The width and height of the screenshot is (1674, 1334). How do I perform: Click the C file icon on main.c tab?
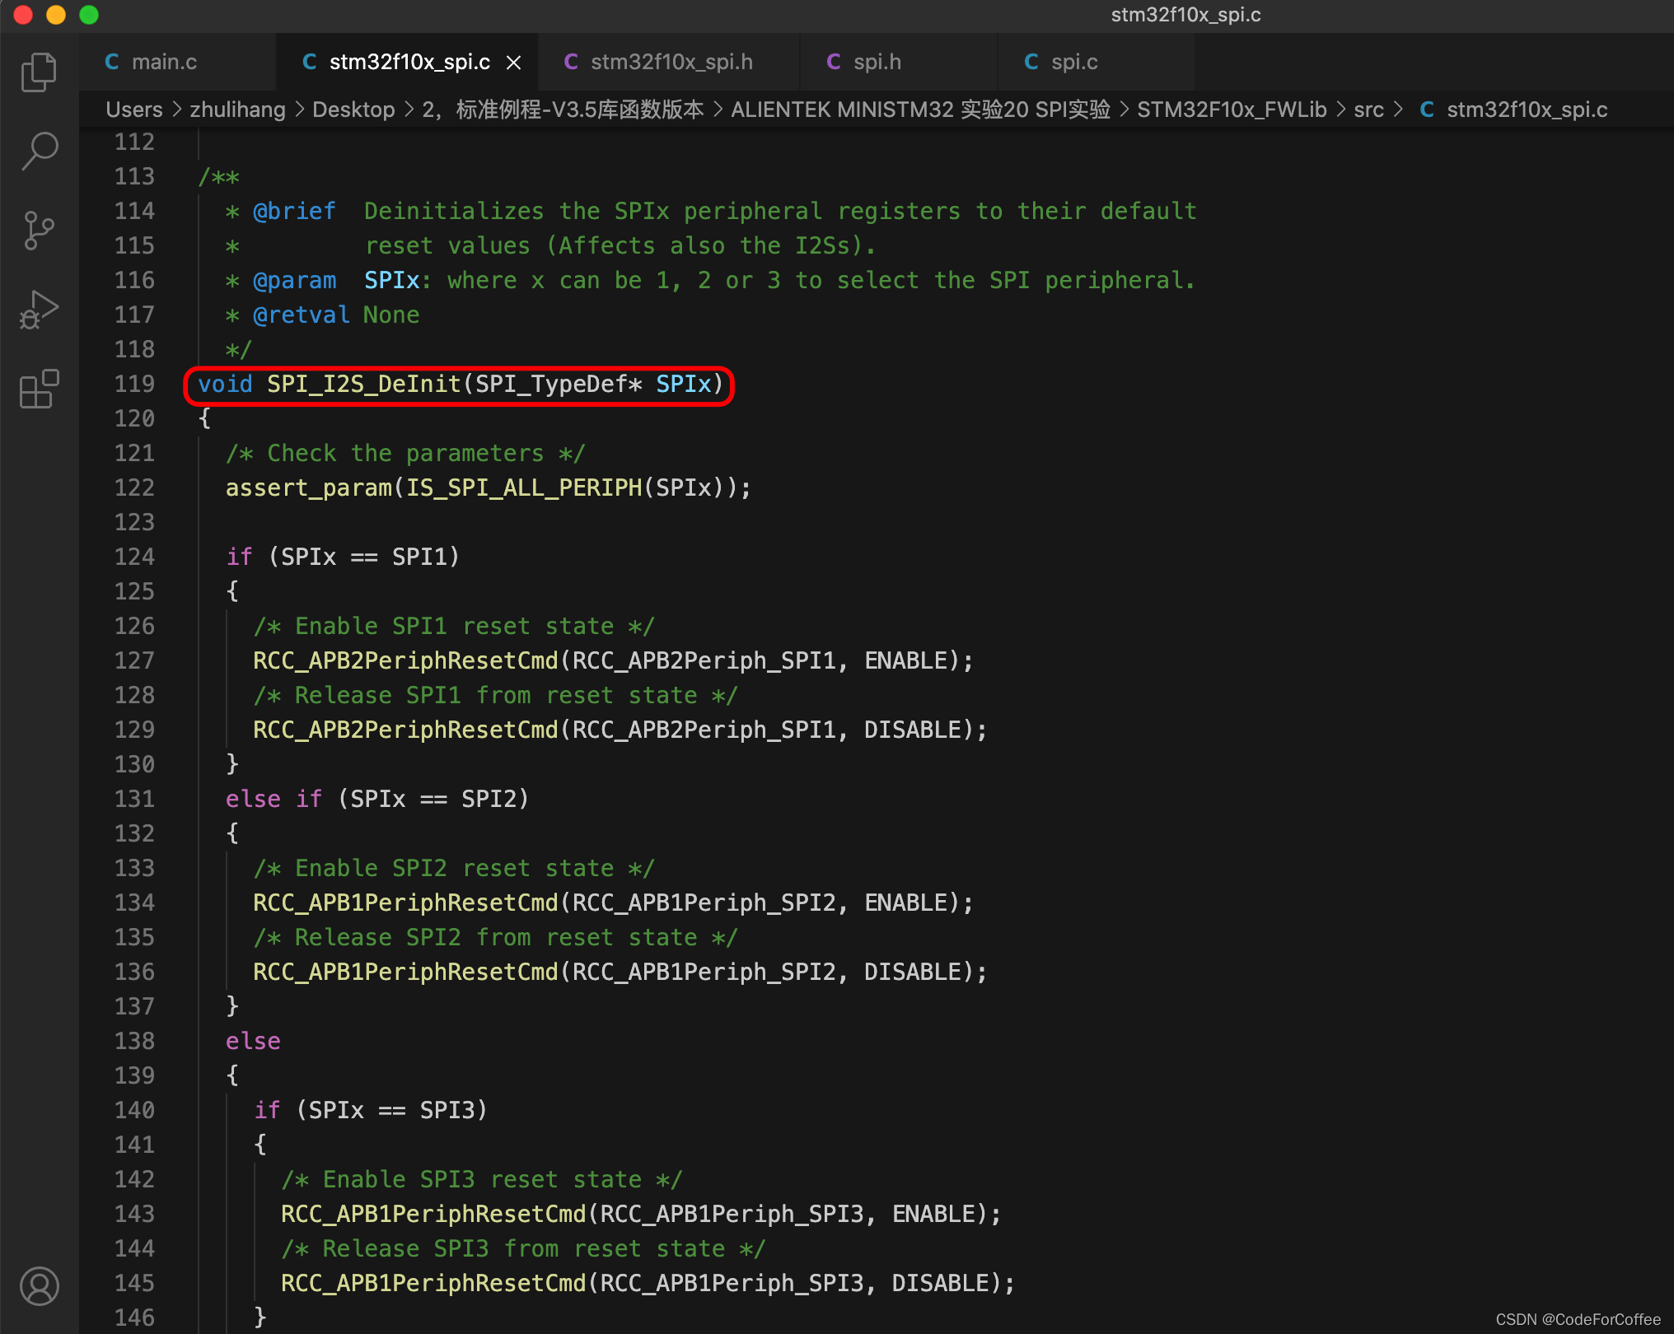coord(112,63)
